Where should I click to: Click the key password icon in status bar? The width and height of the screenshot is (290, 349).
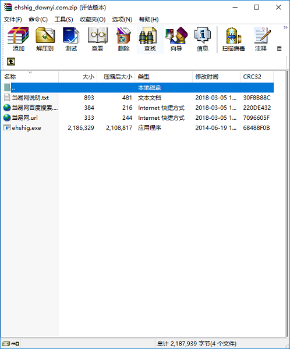pos(15,343)
